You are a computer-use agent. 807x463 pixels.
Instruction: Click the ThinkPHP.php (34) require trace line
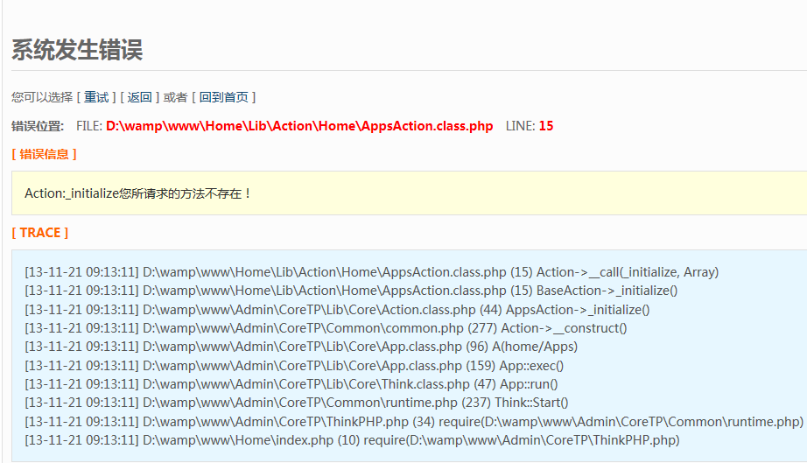413,422
